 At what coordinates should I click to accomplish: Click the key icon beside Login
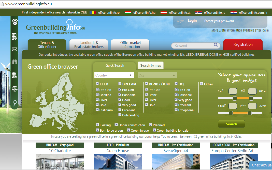click(x=181, y=21)
